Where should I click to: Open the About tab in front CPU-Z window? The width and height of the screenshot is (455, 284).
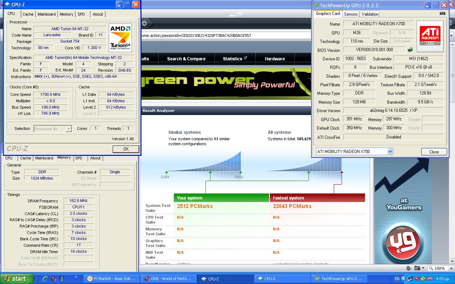[x=98, y=14]
